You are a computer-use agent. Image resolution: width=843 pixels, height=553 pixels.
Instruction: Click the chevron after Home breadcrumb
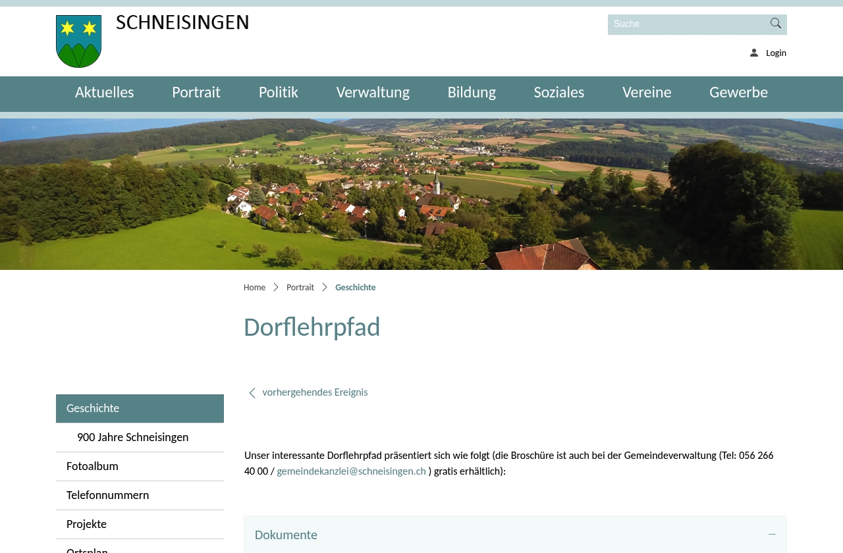tap(276, 287)
